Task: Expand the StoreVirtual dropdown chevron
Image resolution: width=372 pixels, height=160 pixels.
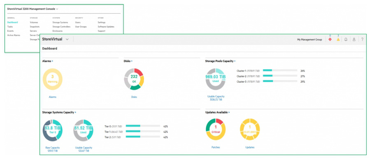Action: [67, 39]
